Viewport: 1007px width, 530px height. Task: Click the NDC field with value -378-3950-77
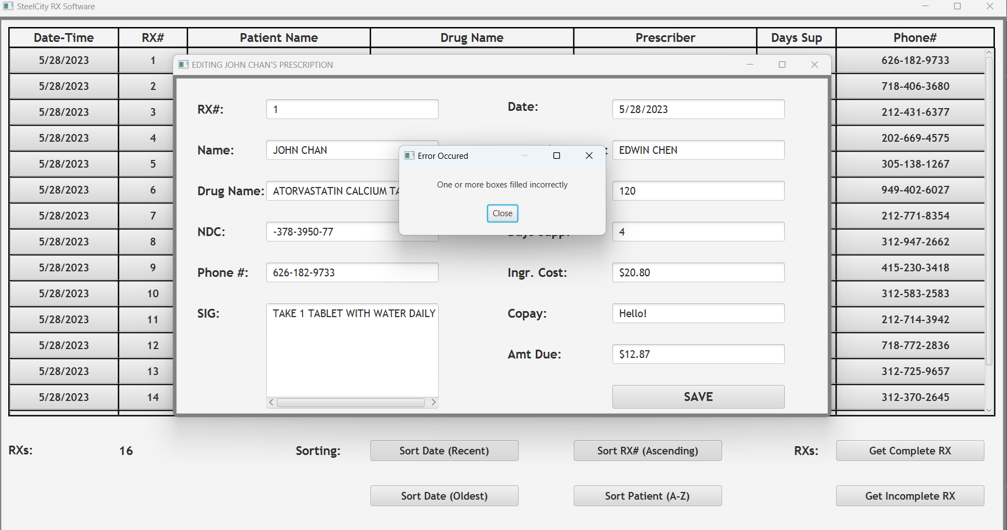coord(352,232)
